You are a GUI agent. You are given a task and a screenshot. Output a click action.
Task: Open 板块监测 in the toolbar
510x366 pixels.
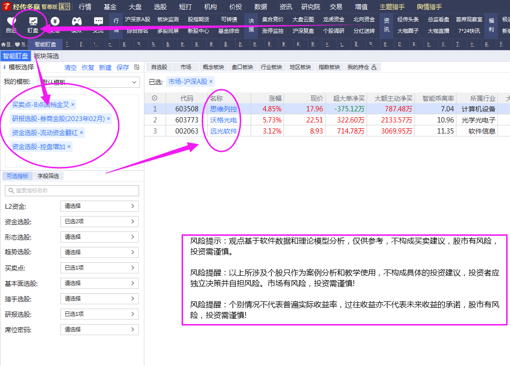coord(168,19)
